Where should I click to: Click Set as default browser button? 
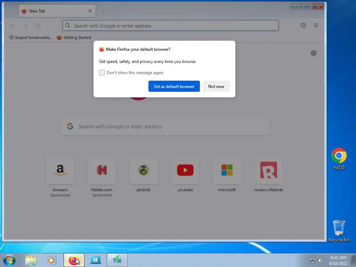(174, 86)
